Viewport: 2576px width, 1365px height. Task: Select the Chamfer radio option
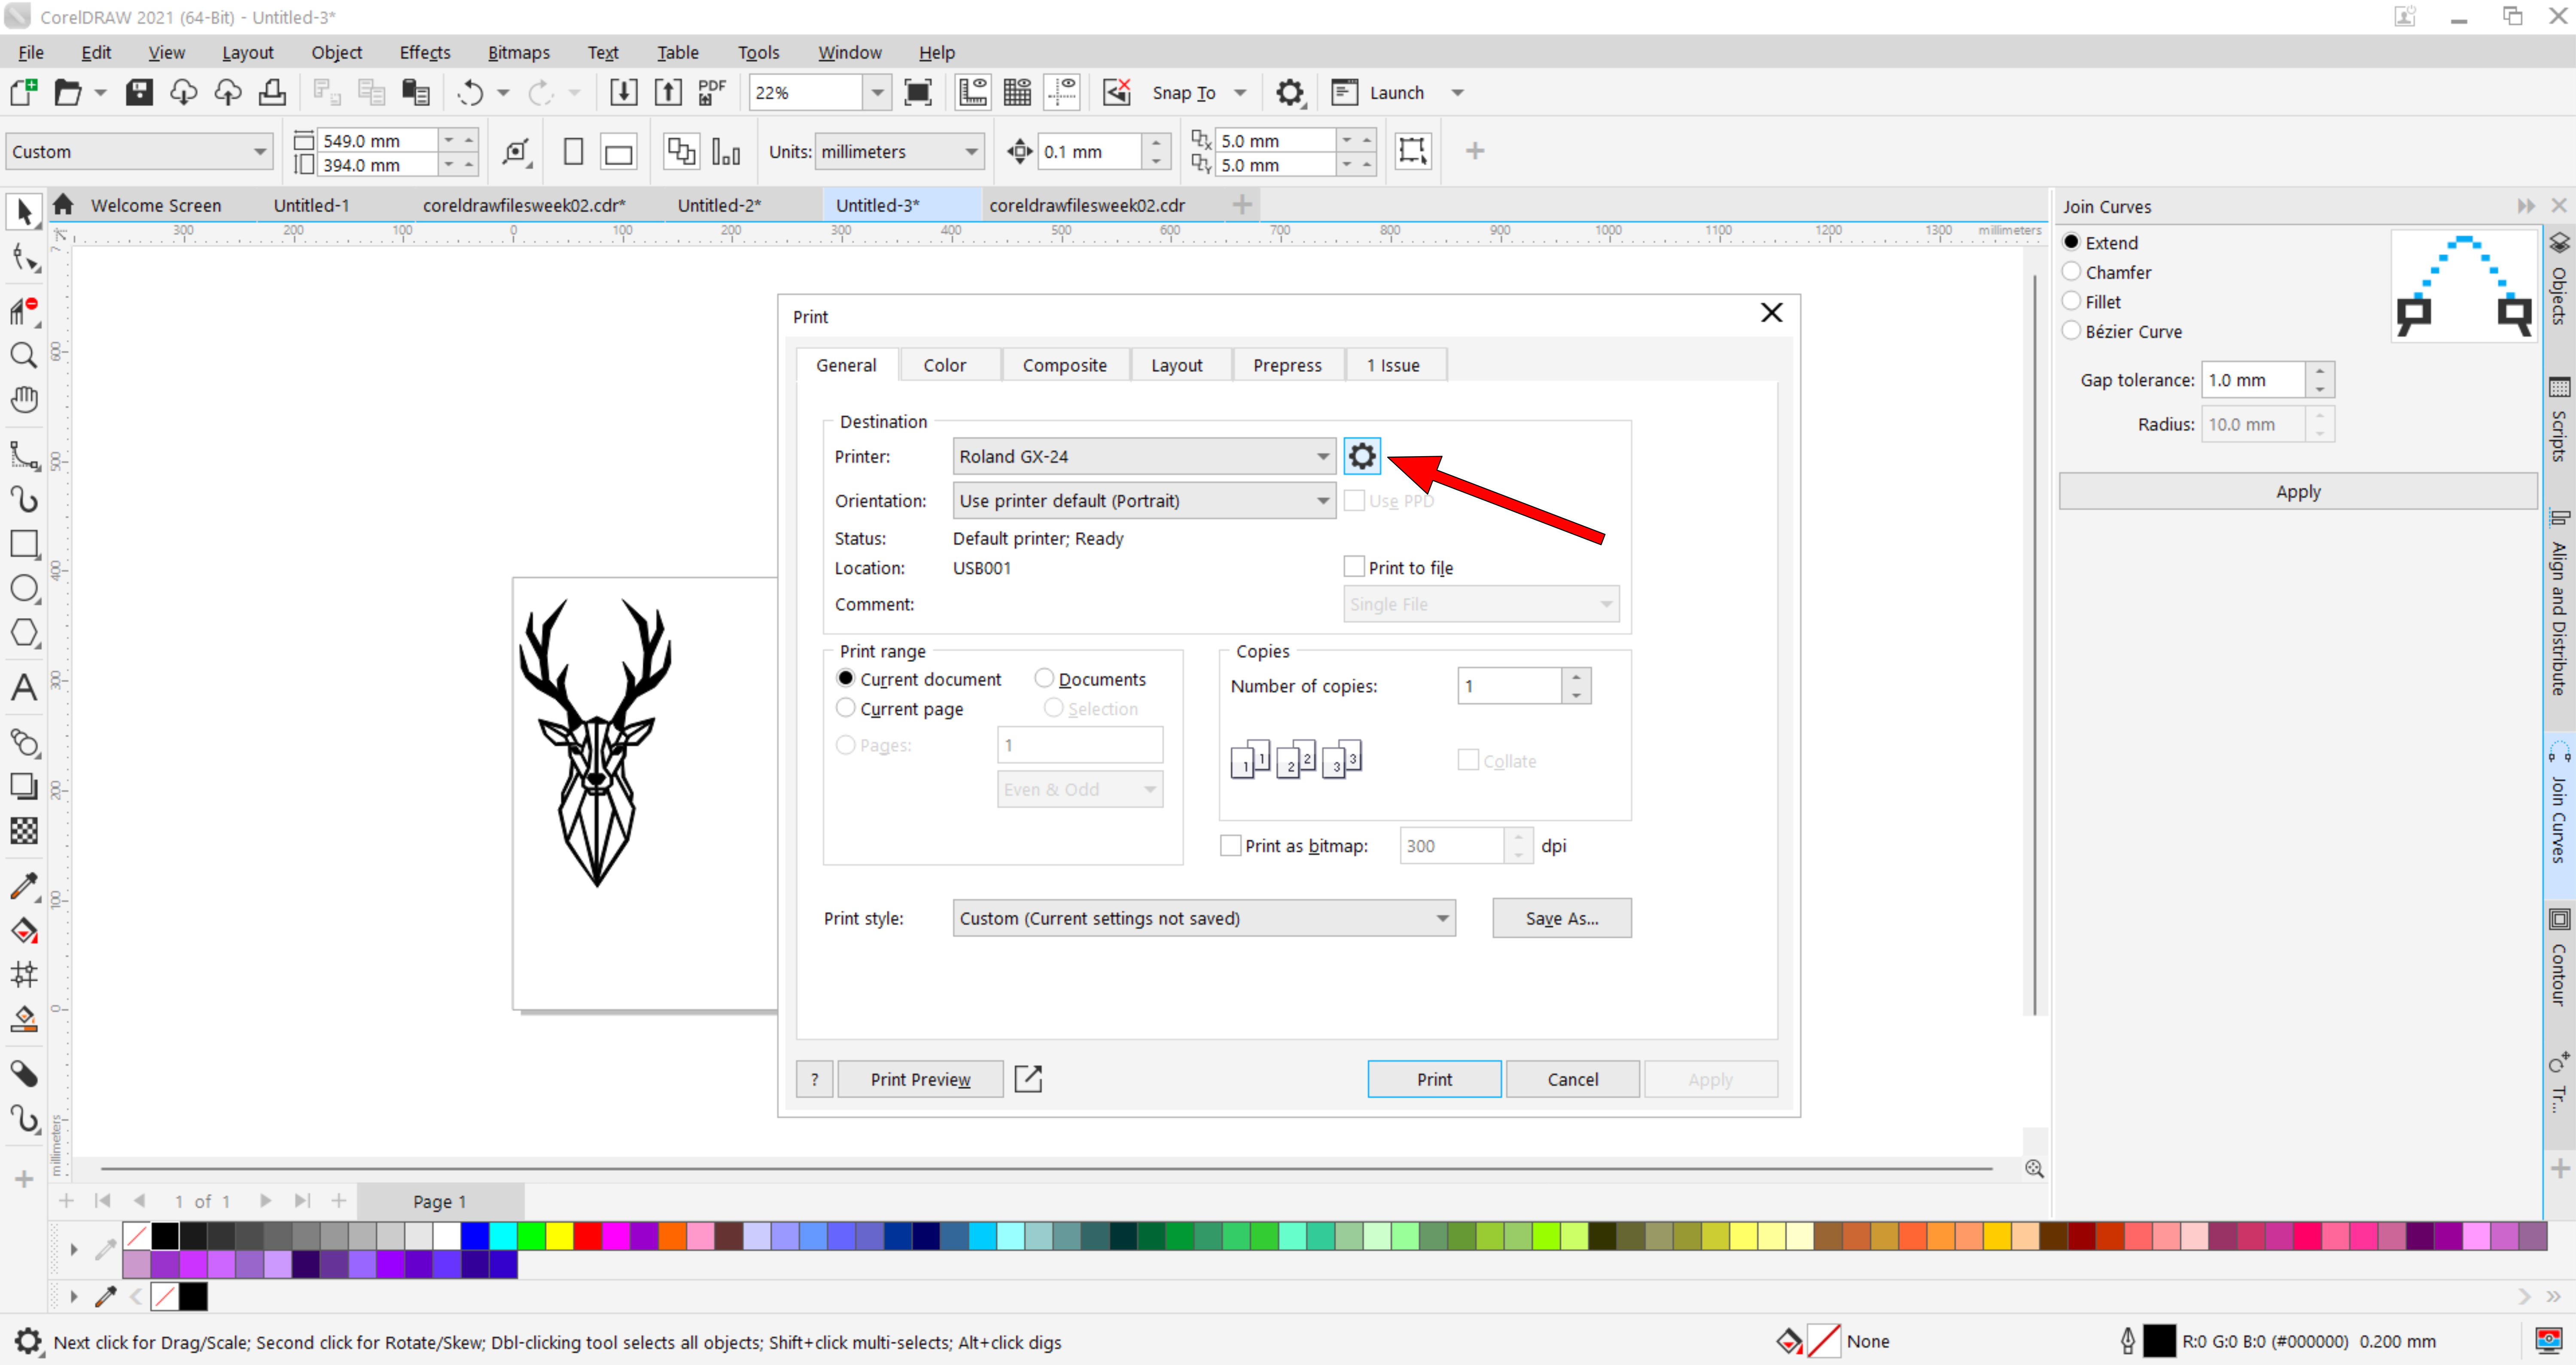tap(2072, 272)
